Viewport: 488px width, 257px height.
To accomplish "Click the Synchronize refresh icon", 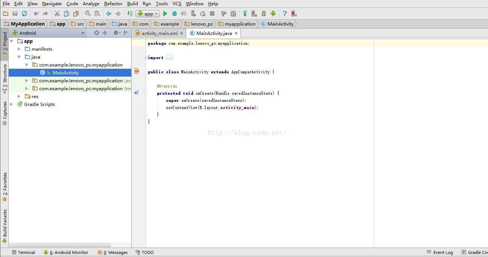I will click(x=24, y=14).
